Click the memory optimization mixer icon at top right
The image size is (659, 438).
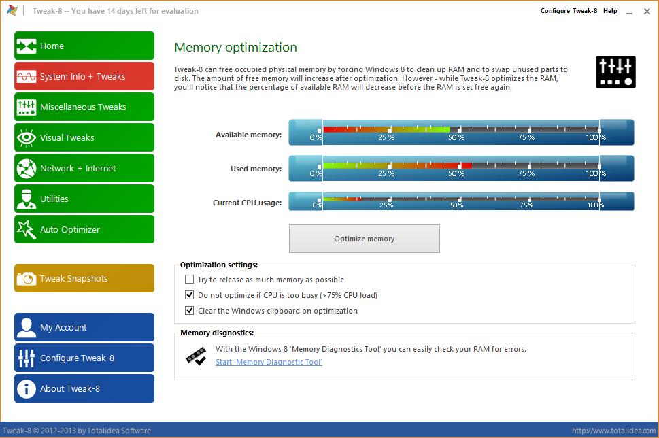tap(615, 72)
